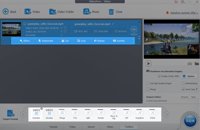Play the video preview
This screenshot has height=130, width=200.
pyautogui.click(x=149, y=64)
